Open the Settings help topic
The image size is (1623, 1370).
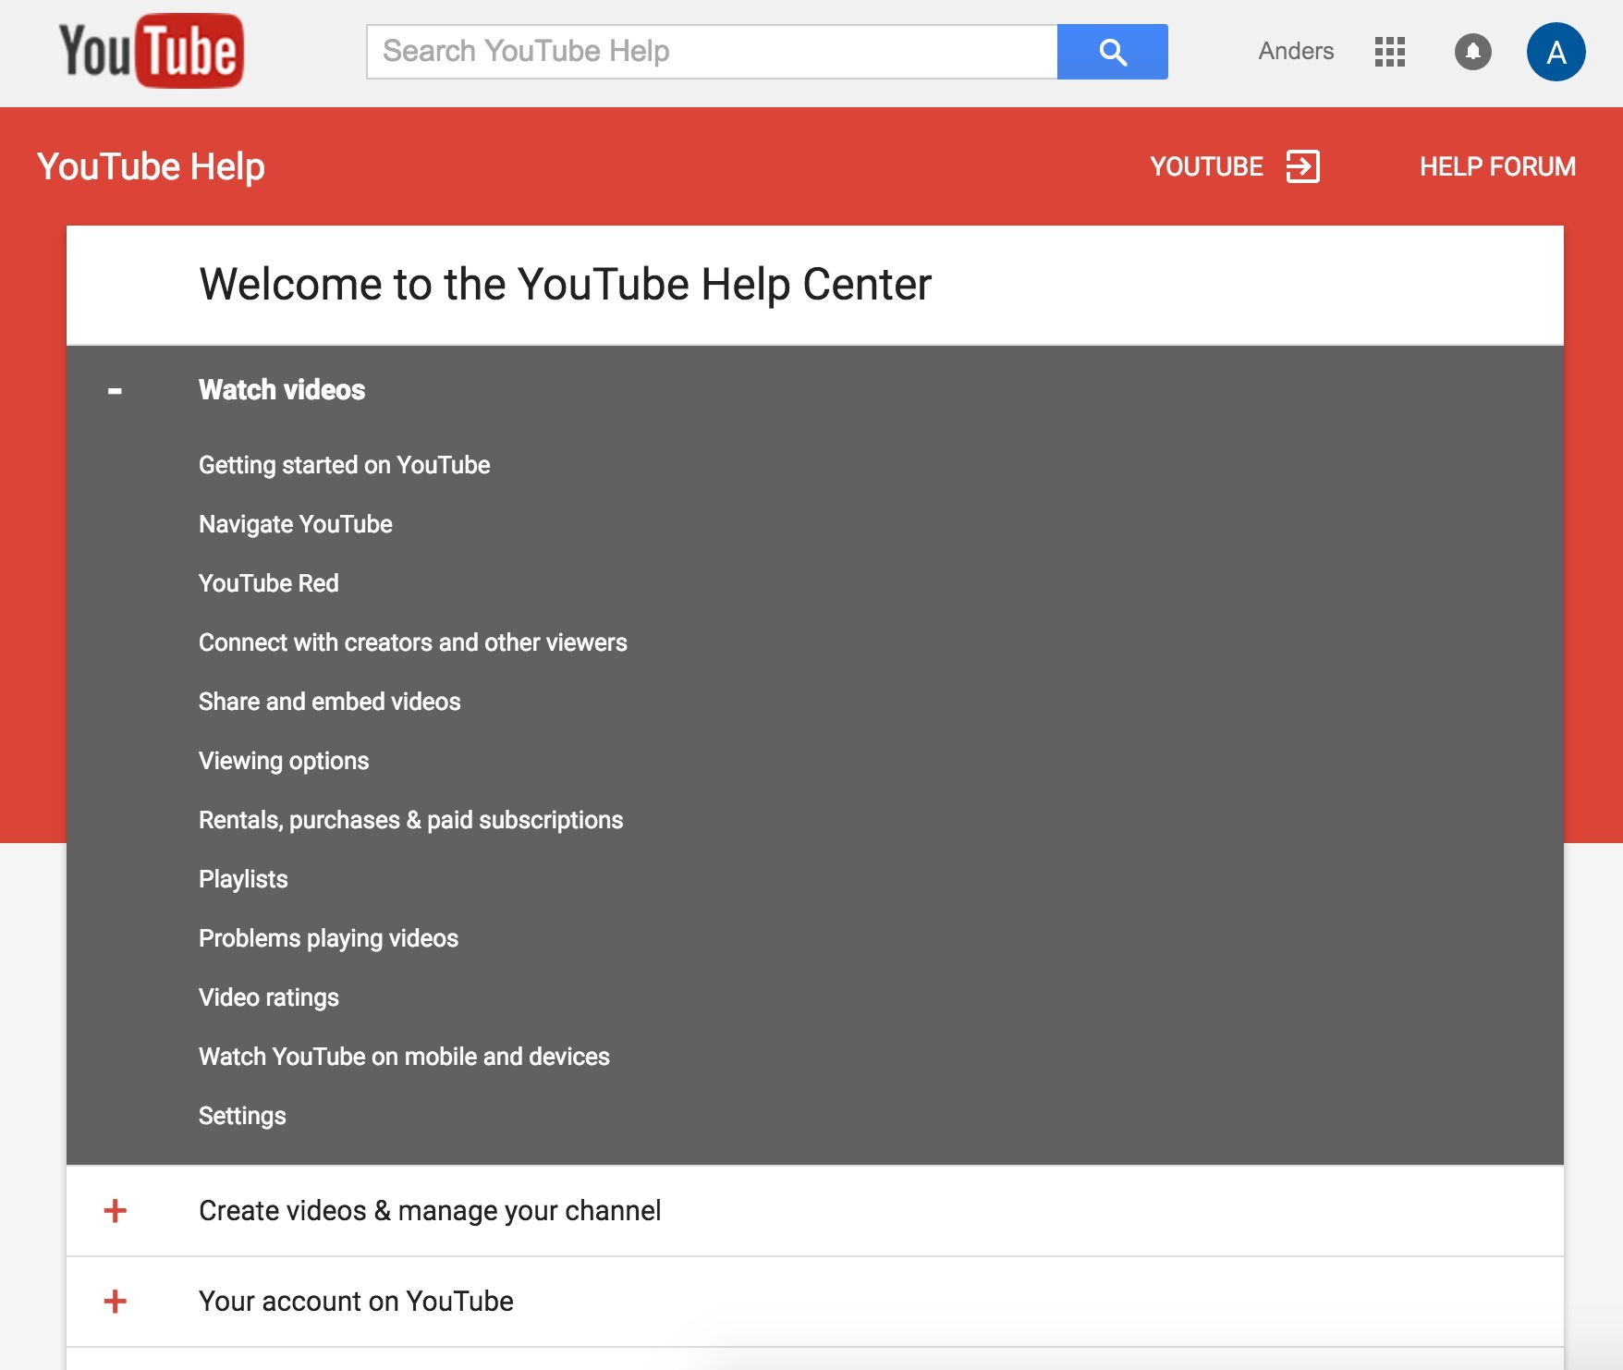(x=242, y=1116)
